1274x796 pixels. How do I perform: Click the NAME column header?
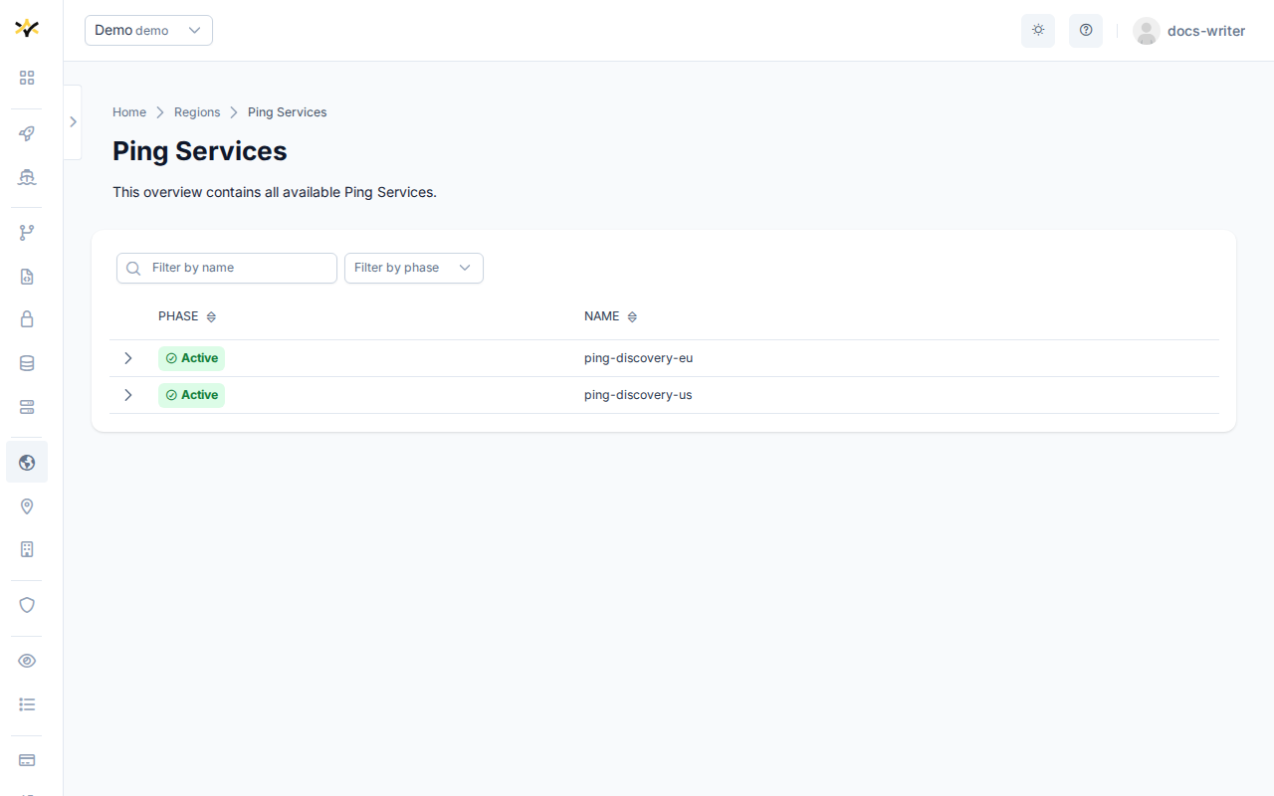point(602,316)
